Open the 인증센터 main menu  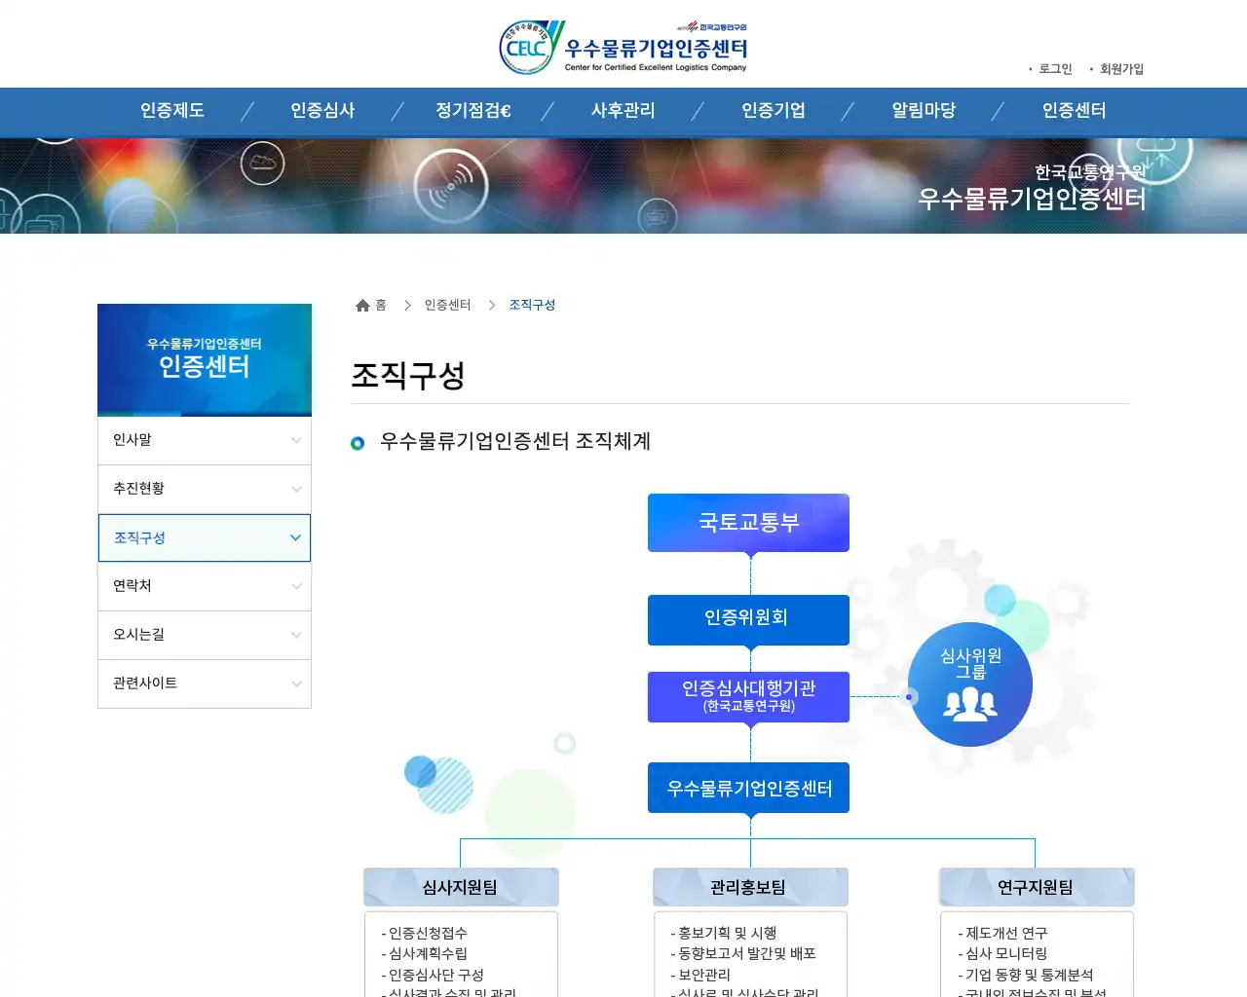[x=1075, y=111]
